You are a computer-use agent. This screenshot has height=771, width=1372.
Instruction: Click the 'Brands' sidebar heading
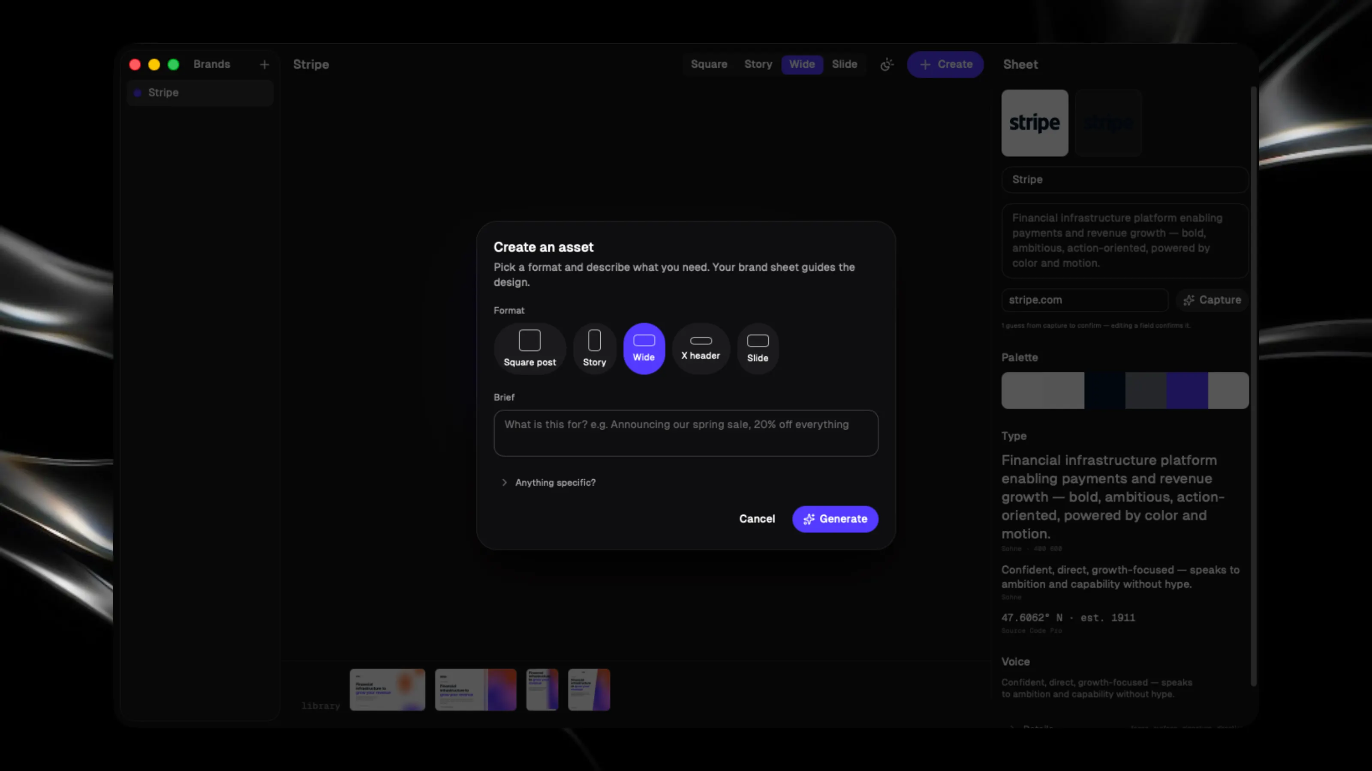click(211, 64)
